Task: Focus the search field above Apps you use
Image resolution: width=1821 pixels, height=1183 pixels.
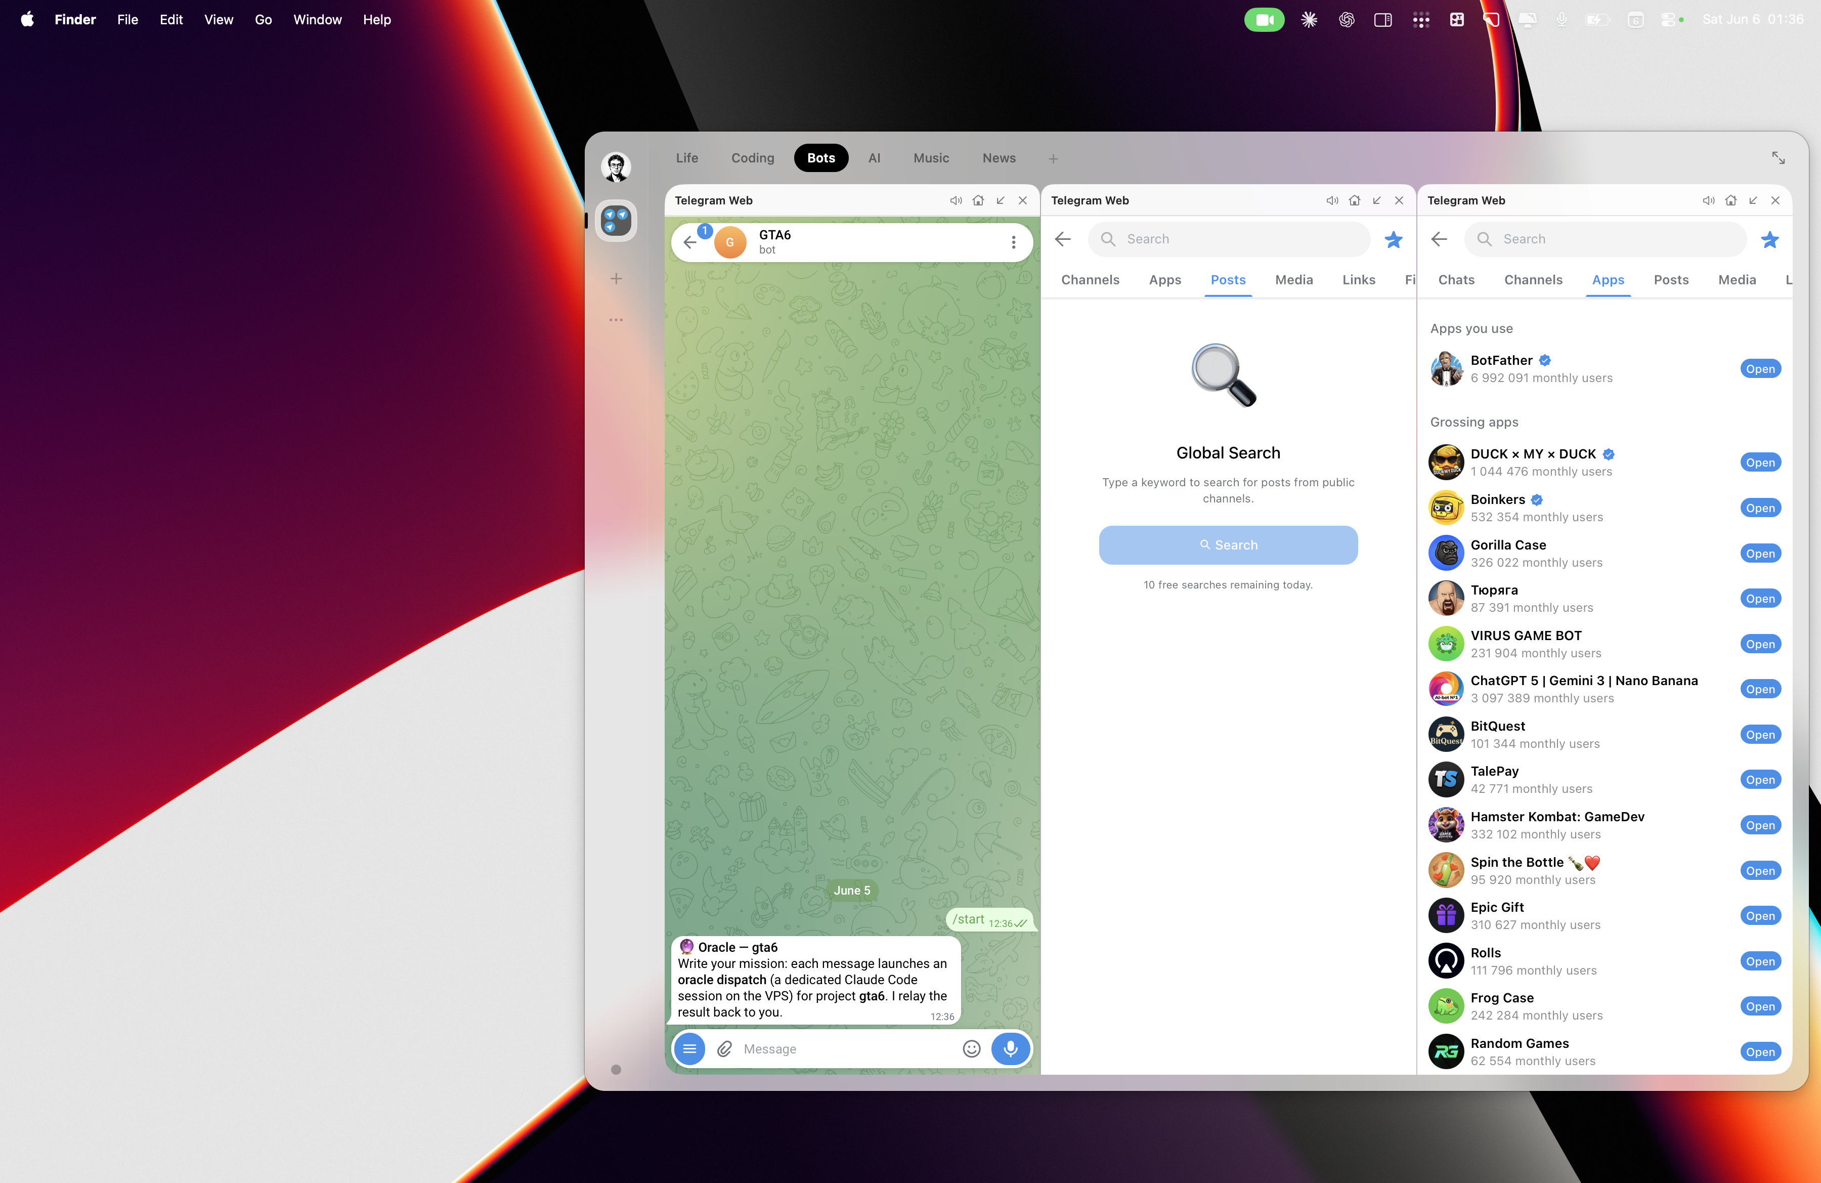Action: (1605, 239)
